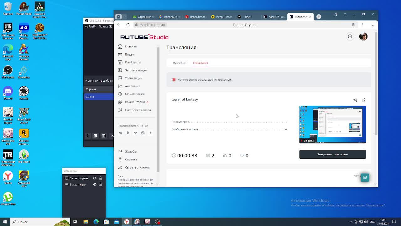The width and height of the screenshot is (401, 226).
Task: Open browser three-dot menu
Action: tap(362, 24)
